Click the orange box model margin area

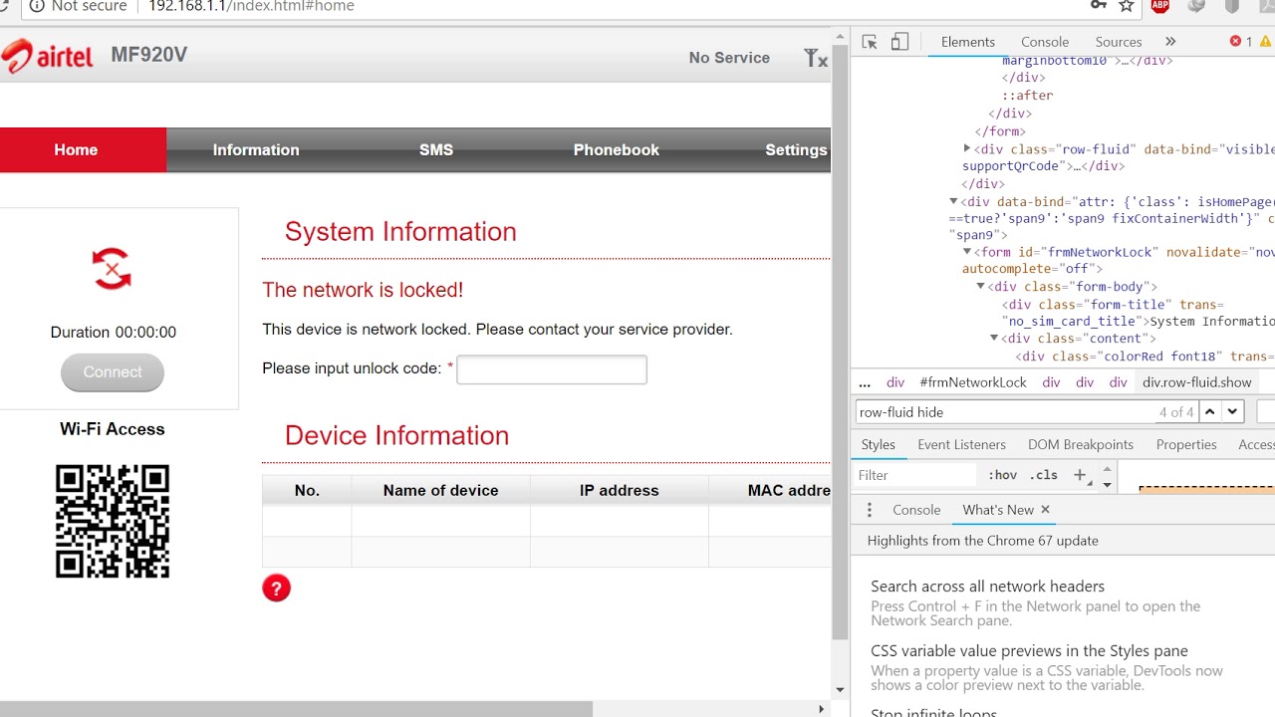point(1206,489)
